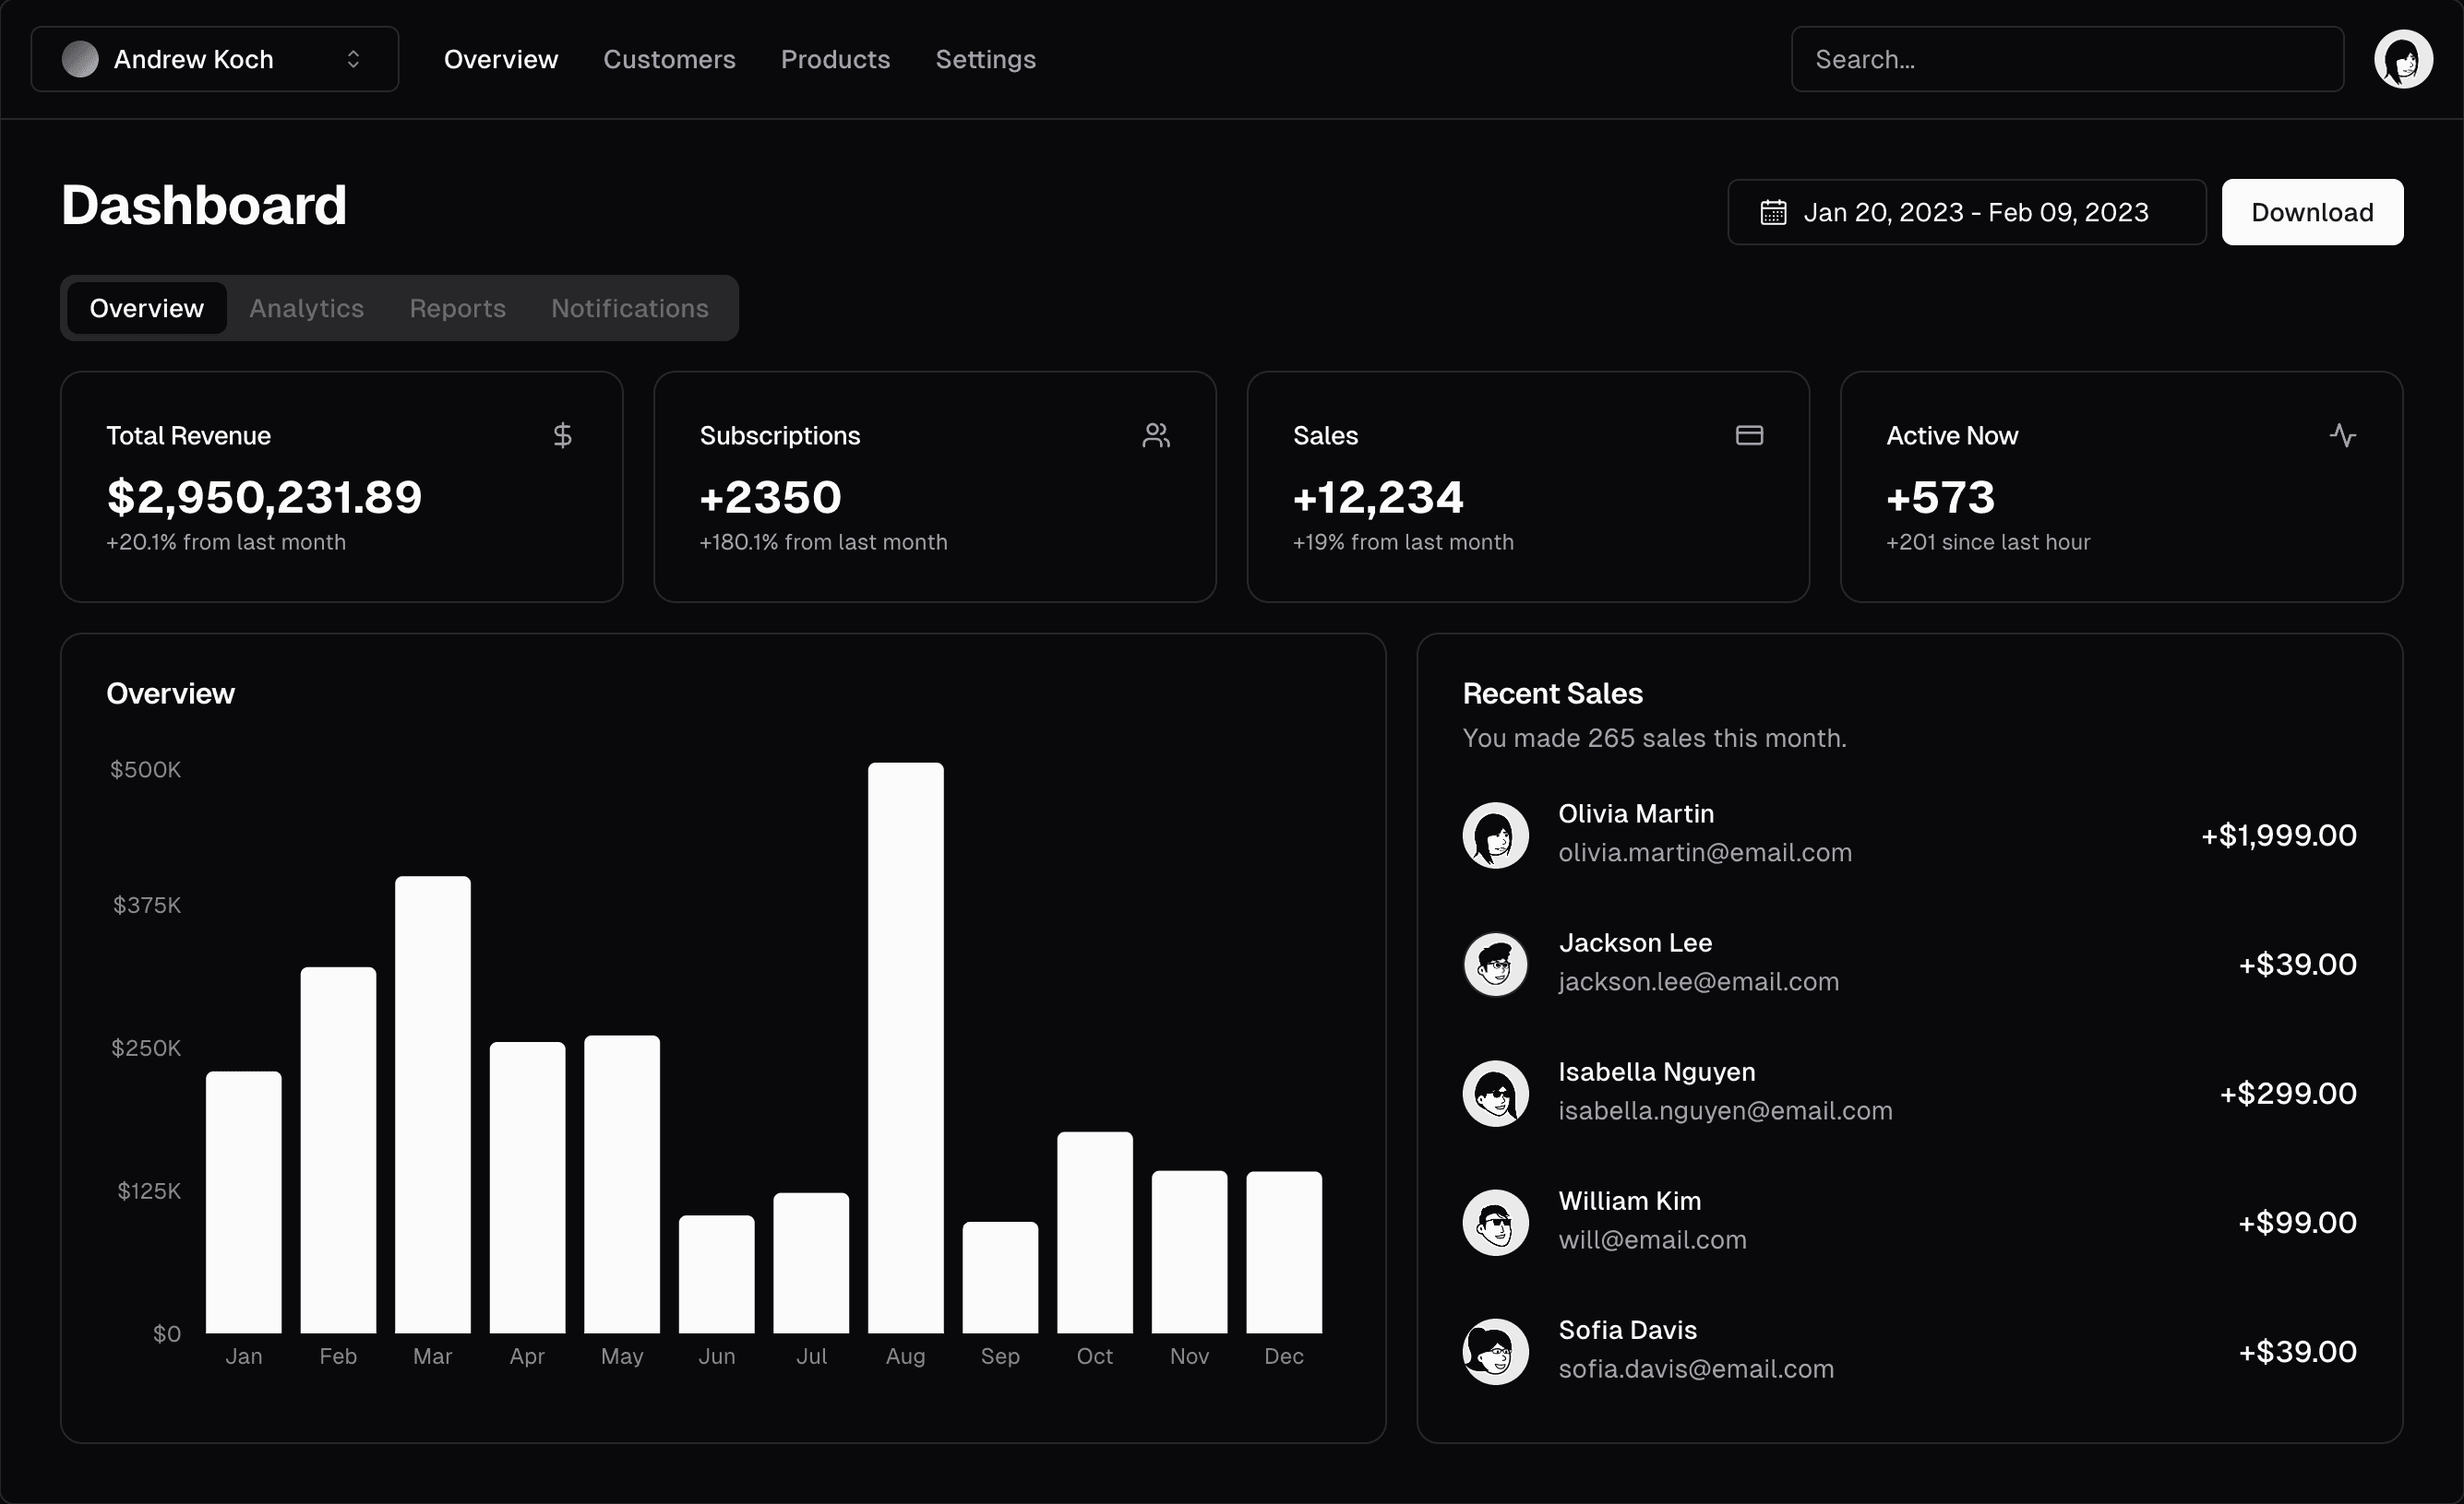Click the dollar sign icon on Total Revenue card

[563, 434]
